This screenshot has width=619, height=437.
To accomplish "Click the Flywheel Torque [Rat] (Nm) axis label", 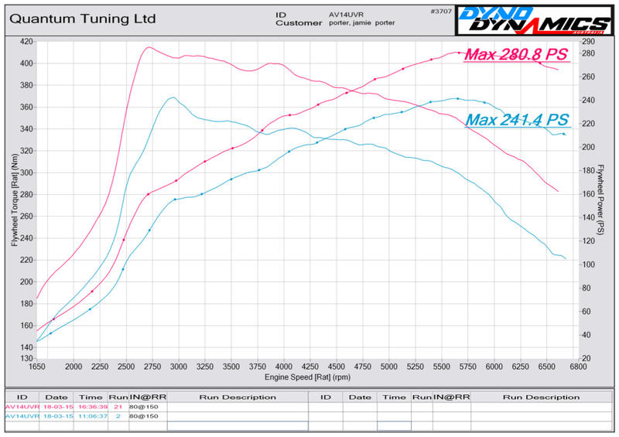I will coord(13,200).
